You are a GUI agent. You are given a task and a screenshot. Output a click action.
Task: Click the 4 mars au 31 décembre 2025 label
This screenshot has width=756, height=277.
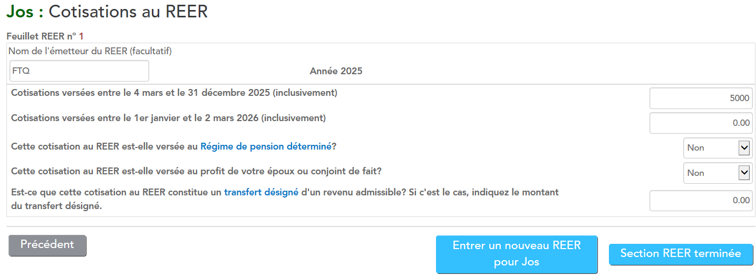[174, 93]
